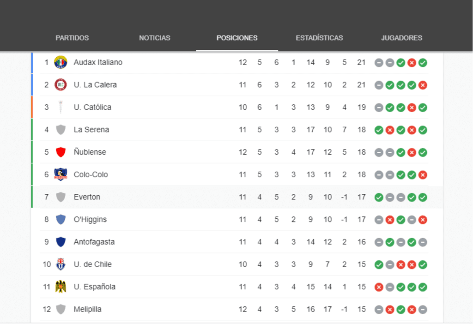This screenshot has width=473, height=335.
Task: Click the U. La Calera team logo
Action: tap(61, 84)
